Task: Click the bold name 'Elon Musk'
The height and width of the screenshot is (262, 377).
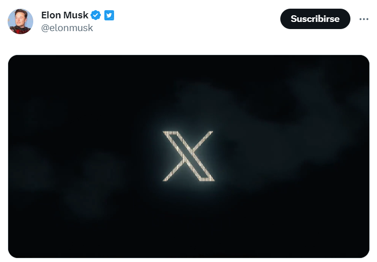Action: [x=64, y=15]
